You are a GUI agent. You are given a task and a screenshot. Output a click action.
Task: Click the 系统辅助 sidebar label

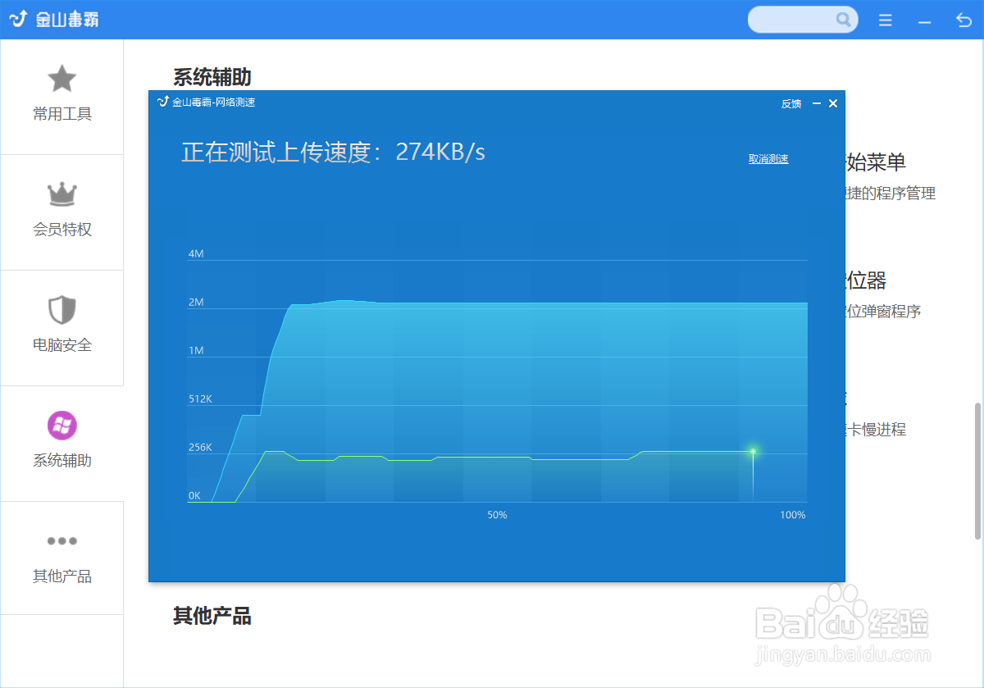62,461
